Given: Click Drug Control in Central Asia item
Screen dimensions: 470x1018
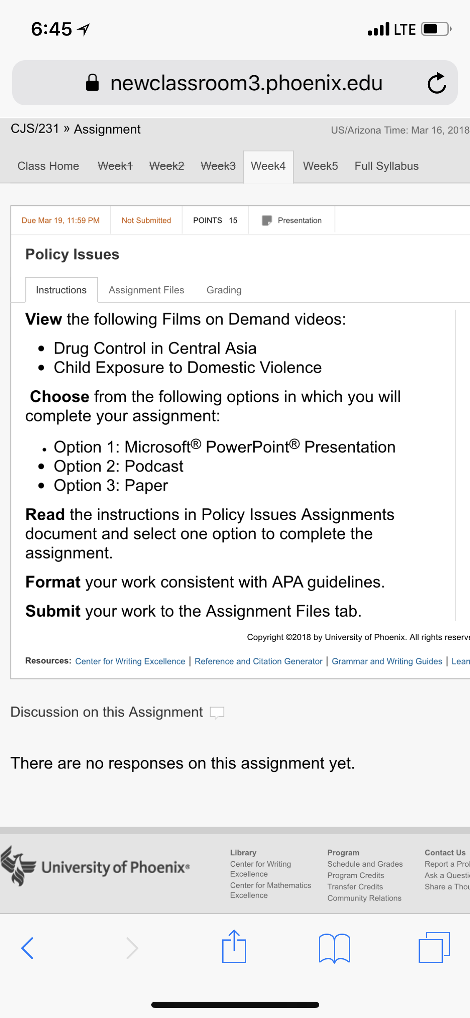Looking at the screenshot, I should pyautogui.click(x=155, y=348).
